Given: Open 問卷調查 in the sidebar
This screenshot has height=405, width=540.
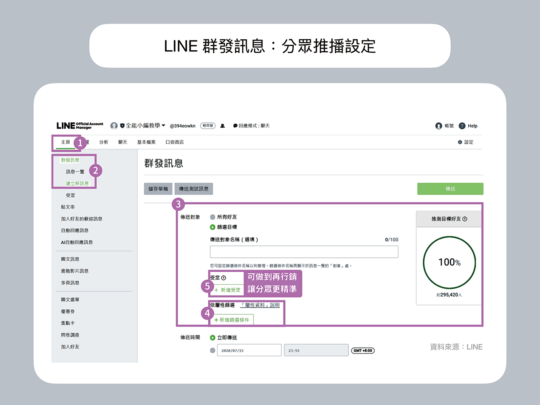Looking at the screenshot, I should [x=70, y=335].
